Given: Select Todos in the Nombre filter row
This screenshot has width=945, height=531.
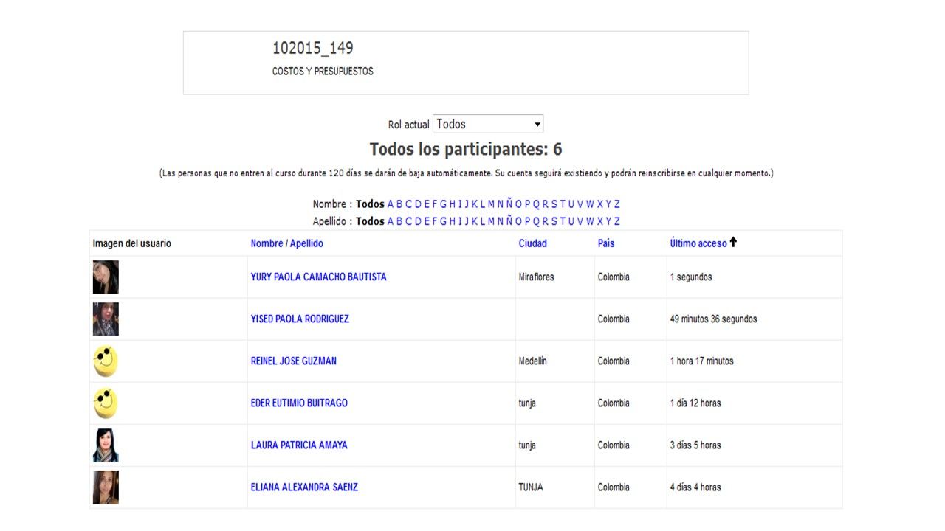Looking at the screenshot, I should (370, 204).
